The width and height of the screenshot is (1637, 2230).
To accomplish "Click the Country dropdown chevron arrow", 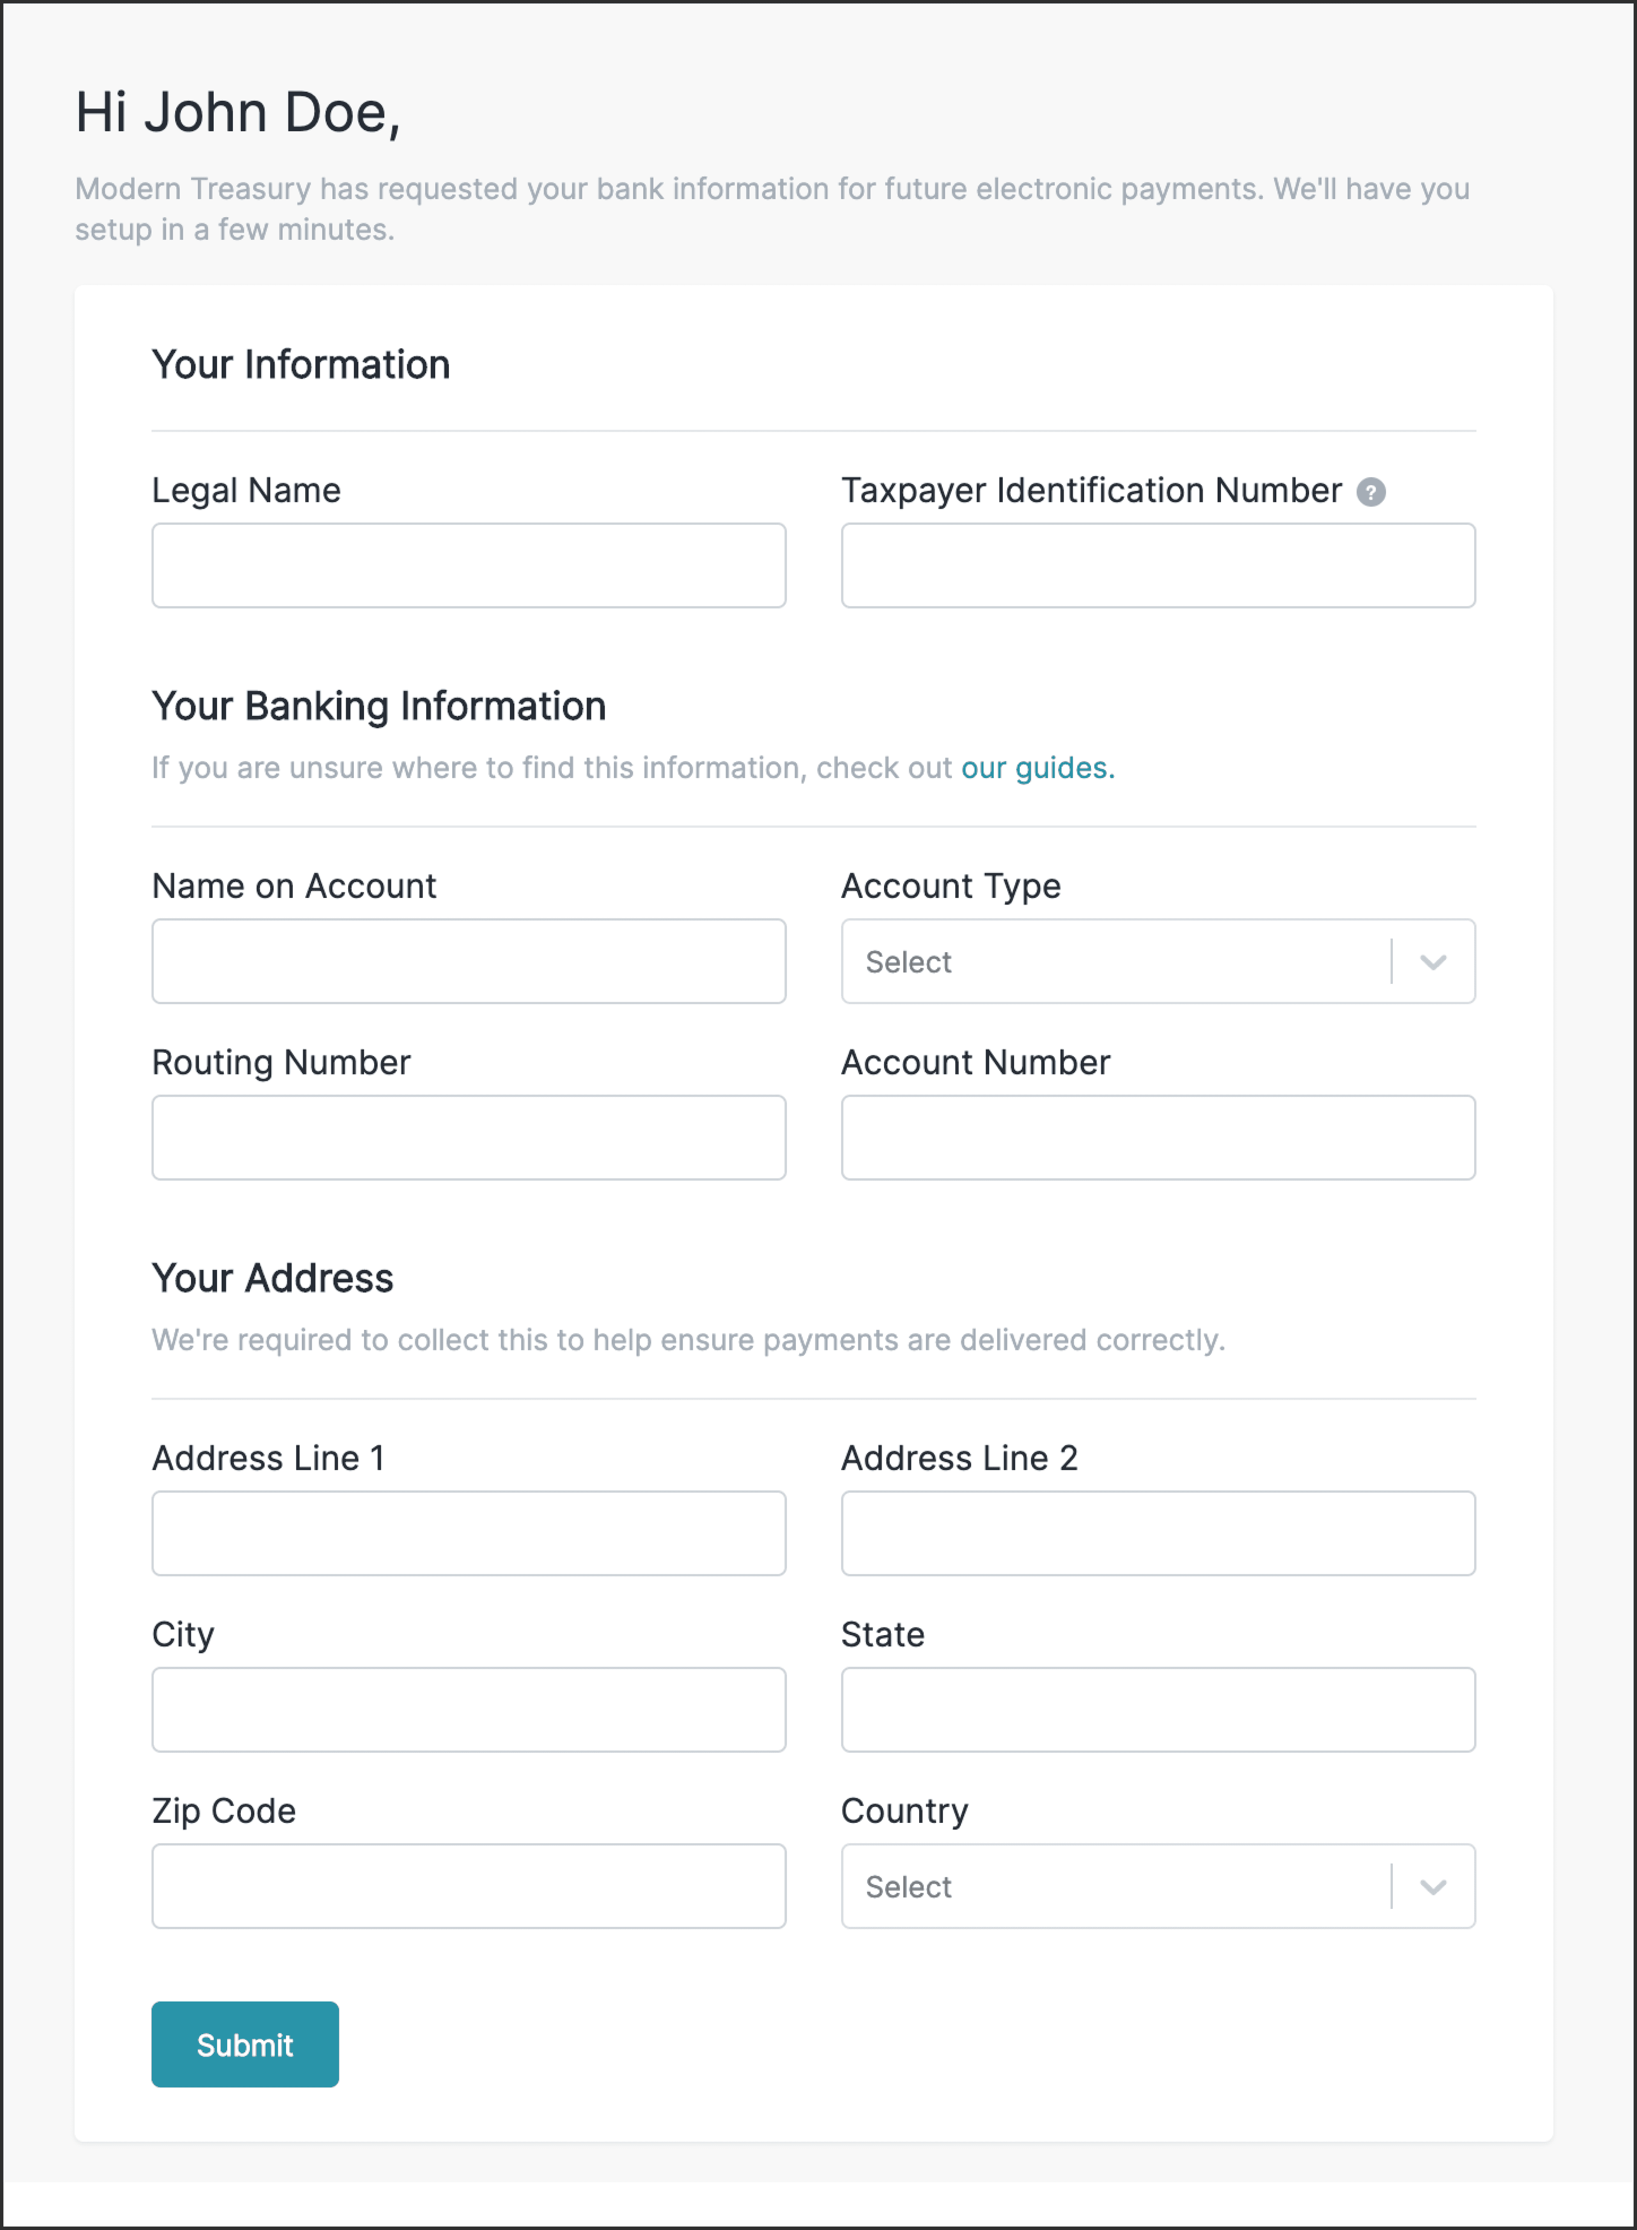I will 1433,1886.
